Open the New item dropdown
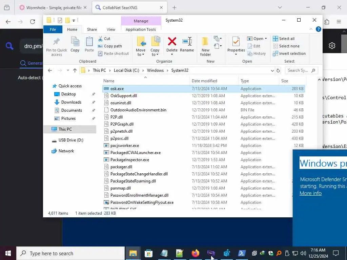The image size is (347, 260). (x=218, y=39)
